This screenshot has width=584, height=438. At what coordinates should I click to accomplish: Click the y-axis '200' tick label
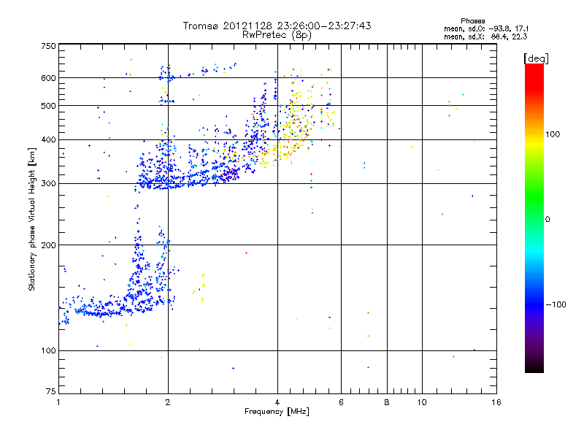(x=48, y=245)
